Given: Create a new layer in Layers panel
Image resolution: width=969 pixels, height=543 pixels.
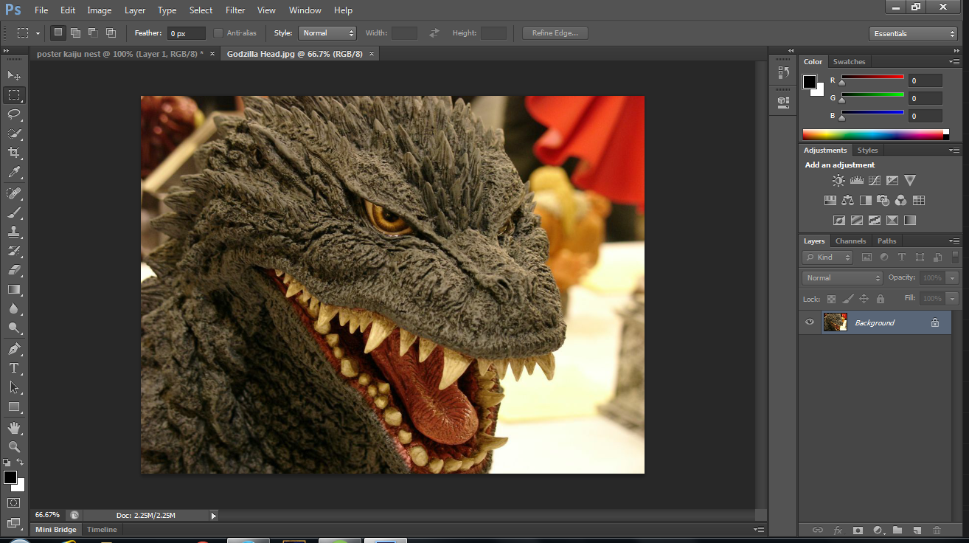Looking at the screenshot, I should coord(917,530).
